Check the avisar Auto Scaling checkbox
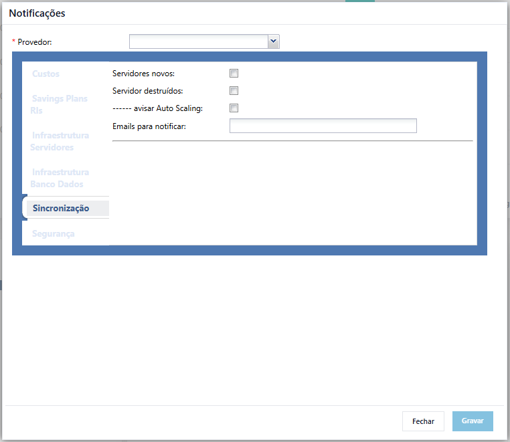510x442 pixels. [234, 108]
